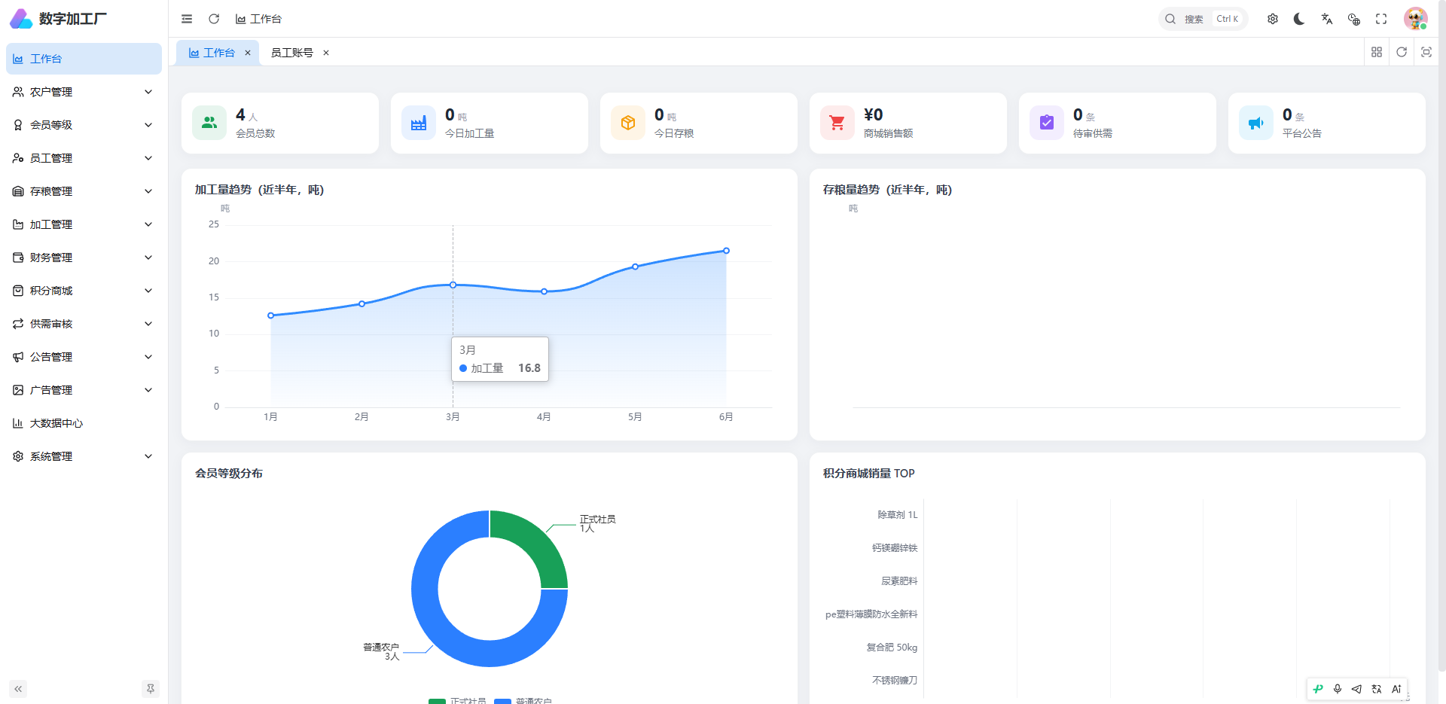Screen dimensions: 1446x704
Task: Click the 复合肥 50kg label in sales chart
Action: (892, 648)
